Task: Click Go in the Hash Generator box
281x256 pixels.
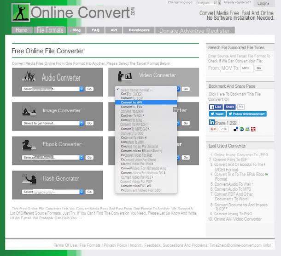Action: coord(89,192)
